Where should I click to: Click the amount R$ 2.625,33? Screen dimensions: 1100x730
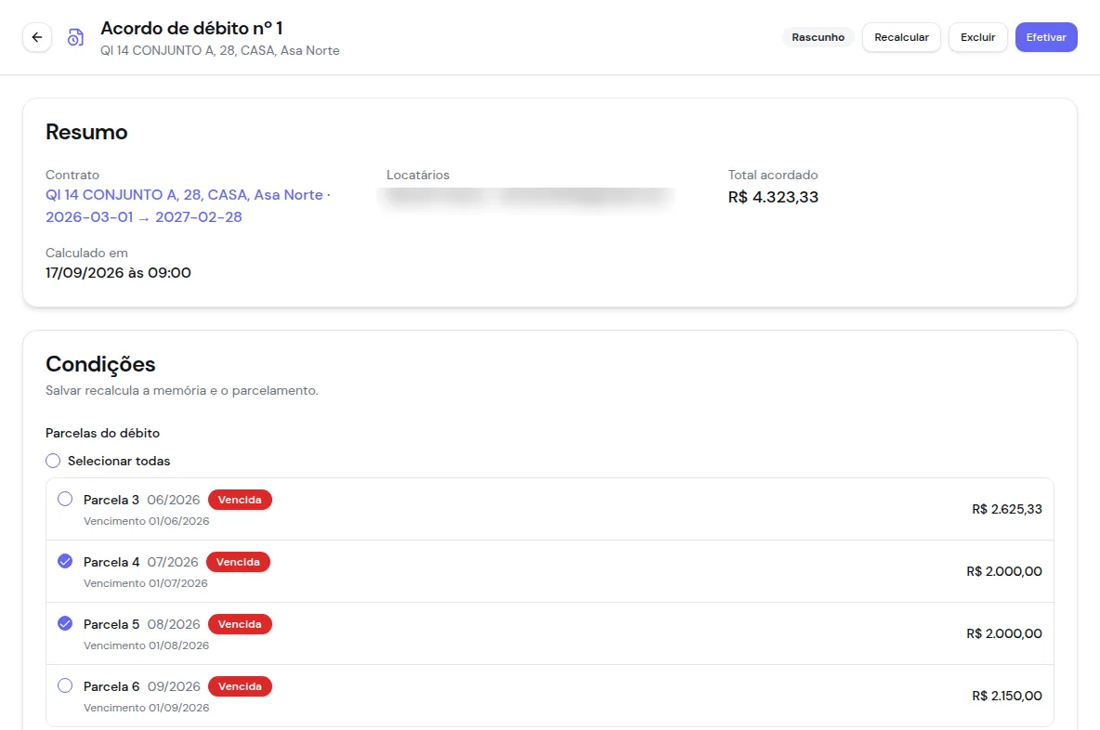(1007, 509)
